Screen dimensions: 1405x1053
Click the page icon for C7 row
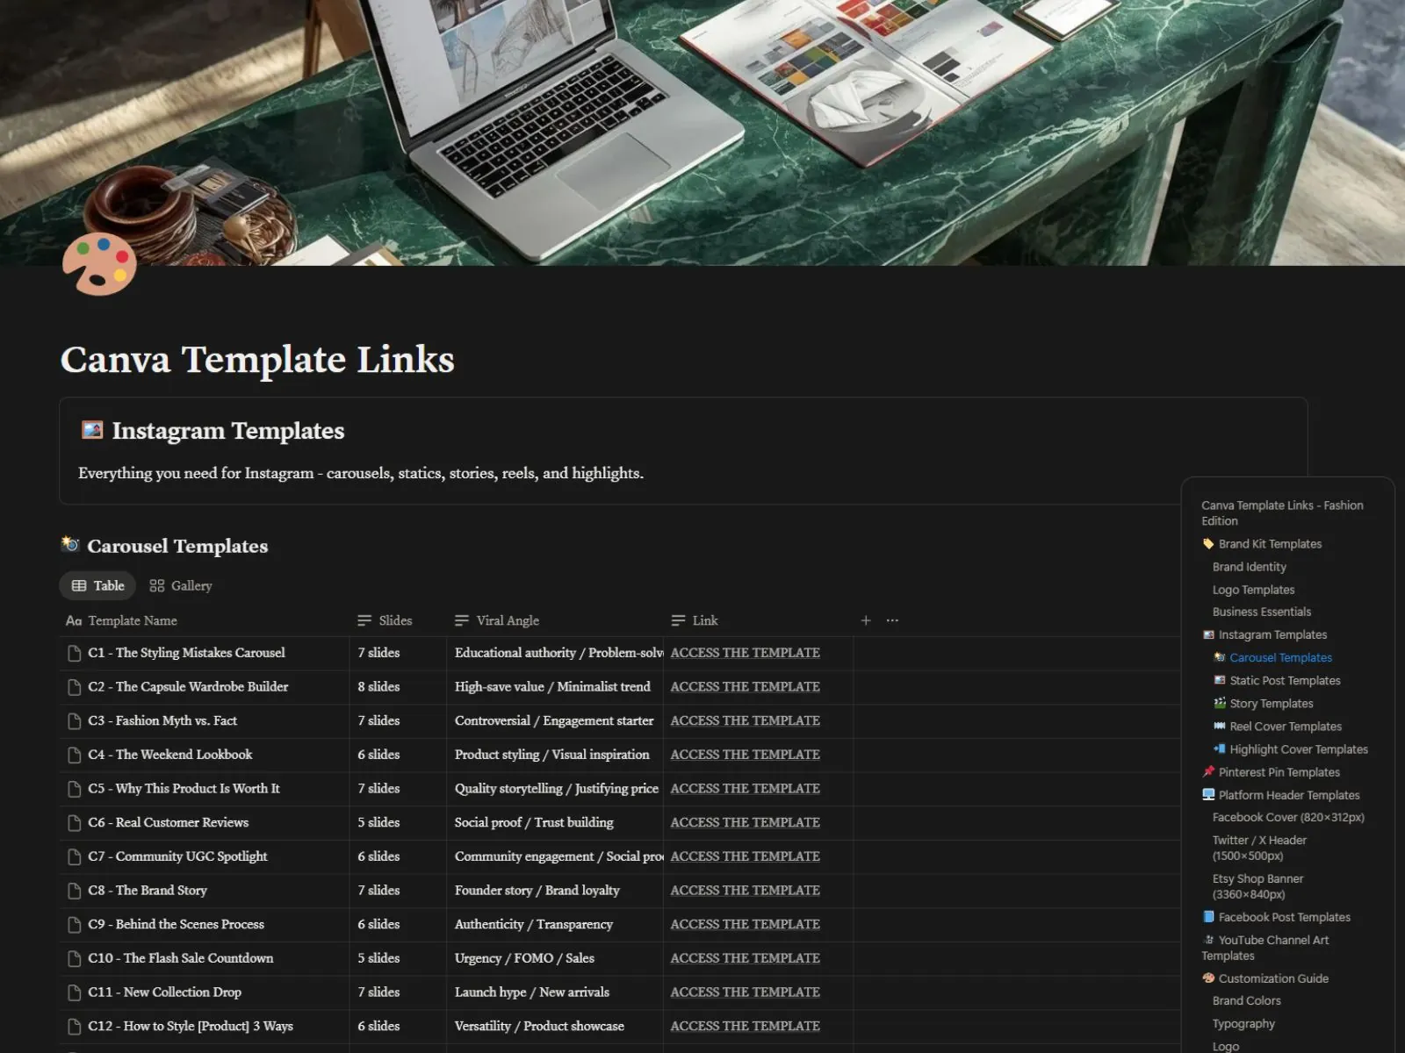(75, 856)
